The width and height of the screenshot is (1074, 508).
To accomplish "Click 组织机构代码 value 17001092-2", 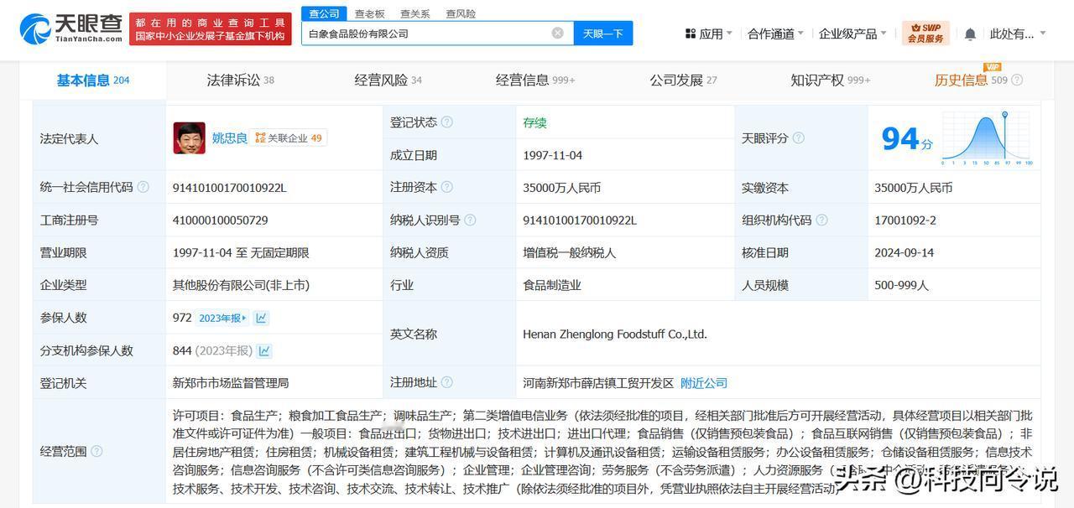I will click(x=905, y=220).
